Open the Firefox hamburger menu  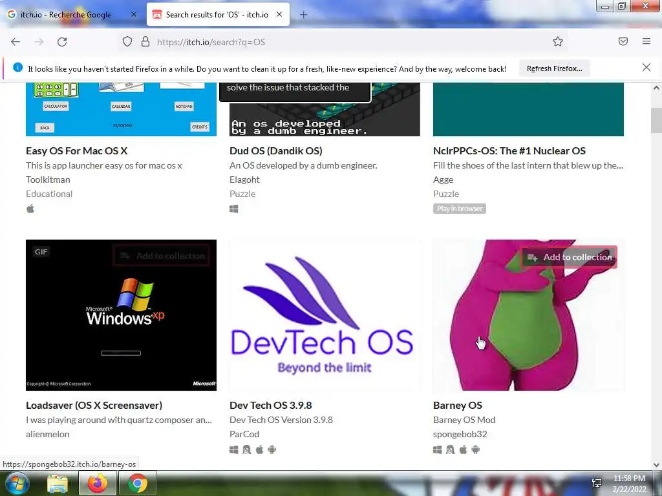pyautogui.click(x=646, y=41)
